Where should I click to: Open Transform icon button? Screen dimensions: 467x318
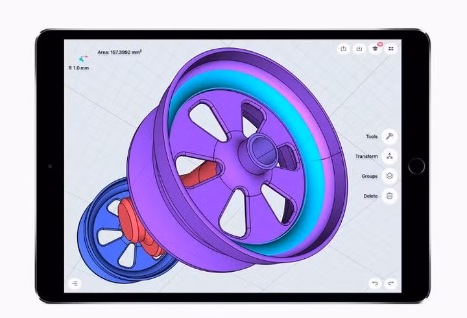(389, 156)
